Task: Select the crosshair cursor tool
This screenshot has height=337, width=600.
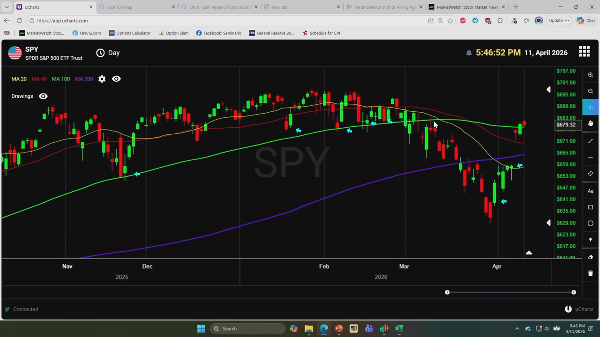Action: [x=590, y=107]
